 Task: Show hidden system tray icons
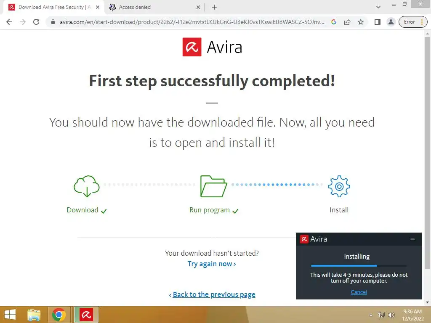click(371, 315)
